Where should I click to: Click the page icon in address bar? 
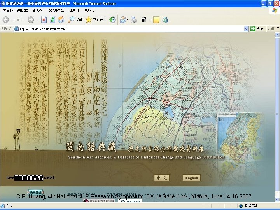(x=17, y=29)
